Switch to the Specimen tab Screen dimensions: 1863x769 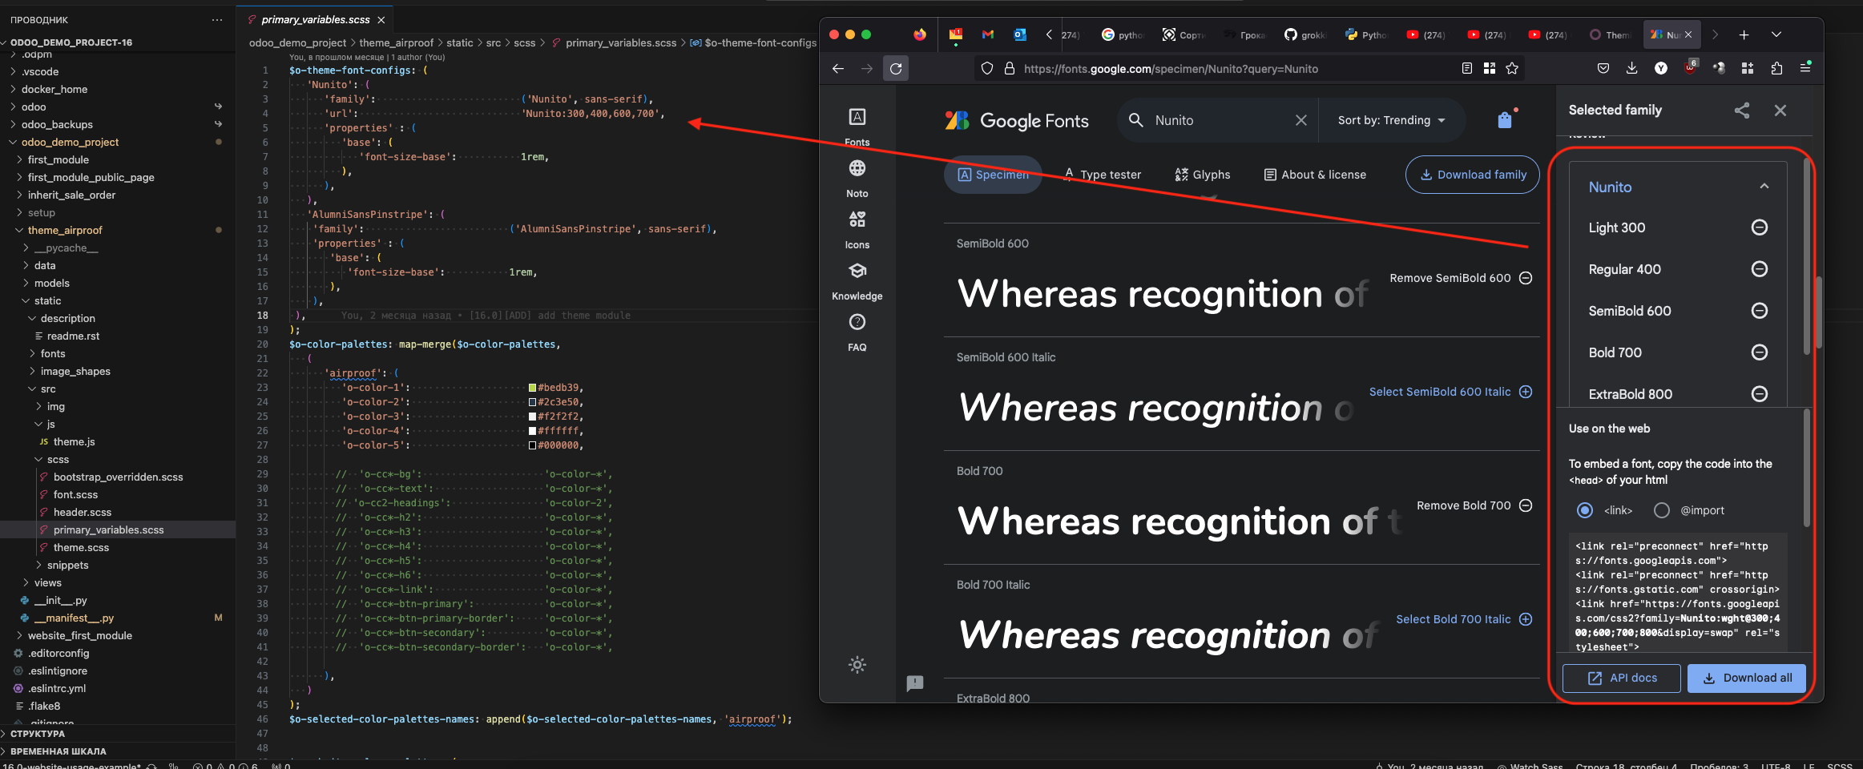click(993, 175)
